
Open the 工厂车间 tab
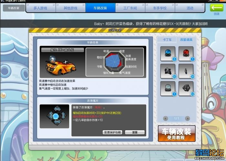pyautogui.click(x=130, y=8)
